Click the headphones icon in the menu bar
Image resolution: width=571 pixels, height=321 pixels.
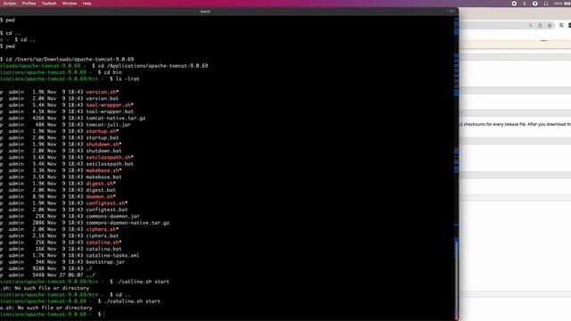point(546,4)
